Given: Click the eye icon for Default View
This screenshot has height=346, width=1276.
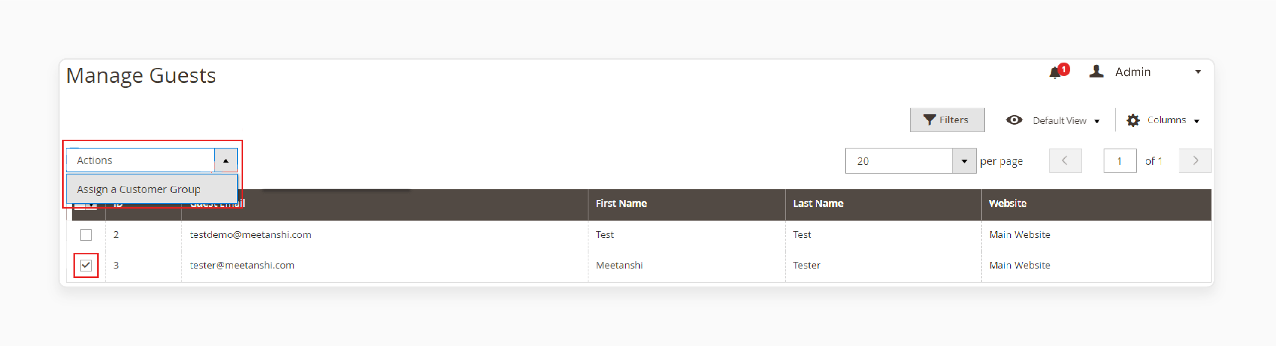Looking at the screenshot, I should (1014, 120).
